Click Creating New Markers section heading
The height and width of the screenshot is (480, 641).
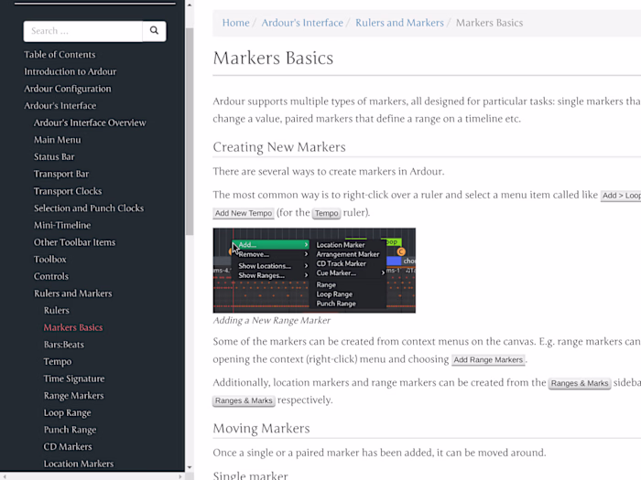pyautogui.click(x=279, y=147)
